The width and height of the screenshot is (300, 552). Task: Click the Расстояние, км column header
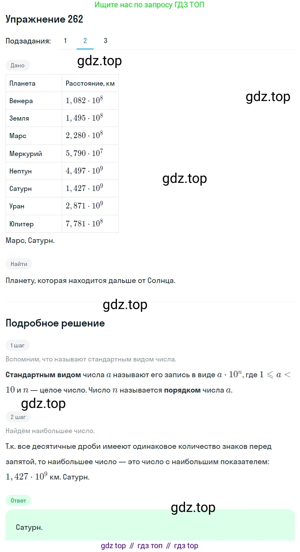click(x=90, y=84)
